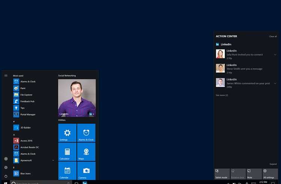Click Expand above the quick actions
281x184 pixels.
(x=273, y=164)
